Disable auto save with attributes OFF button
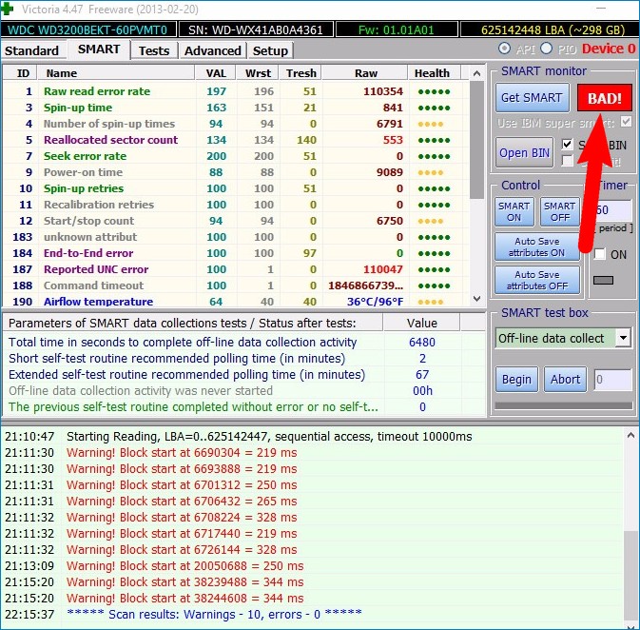The width and height of the screenshot is (640, 630). click(536, 280)
